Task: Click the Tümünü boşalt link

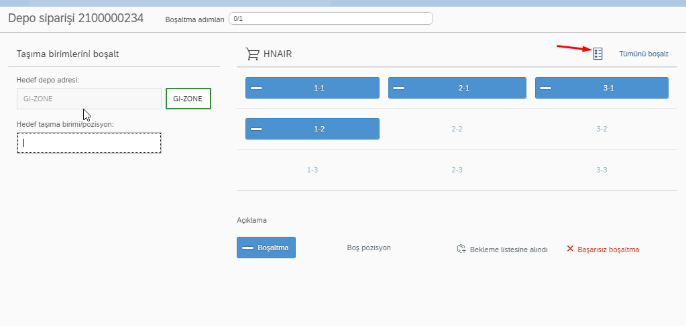Action: click(643, 54)
